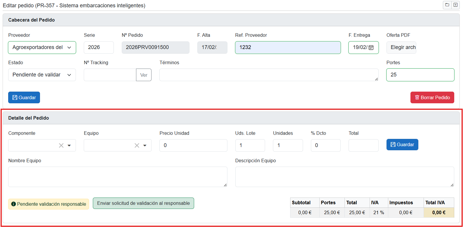Click the plus-box icon at top right

pyautogui.click(x=455, y=5)
